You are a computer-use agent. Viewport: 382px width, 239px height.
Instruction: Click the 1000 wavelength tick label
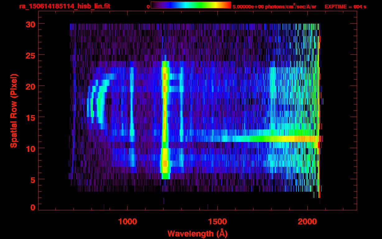click(128, 222)
